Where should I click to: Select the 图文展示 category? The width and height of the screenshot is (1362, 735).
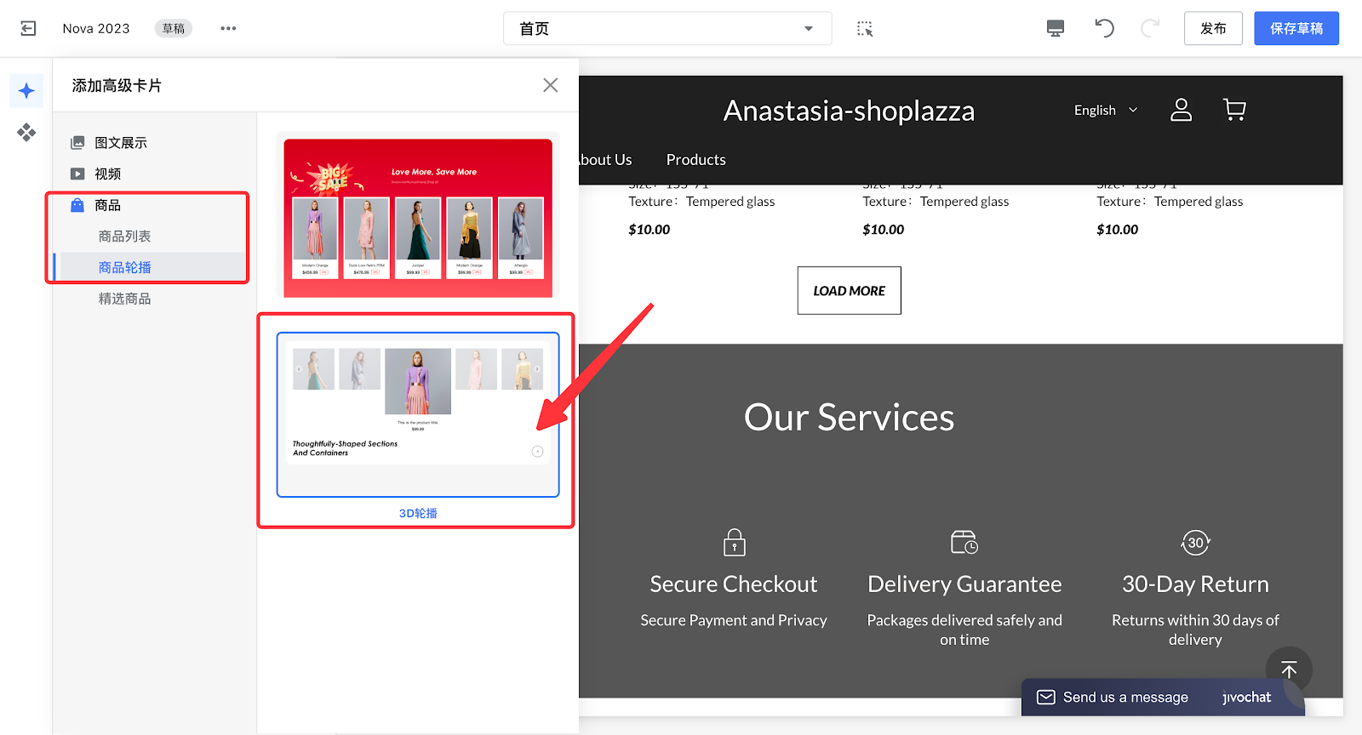tap(120, 143)
